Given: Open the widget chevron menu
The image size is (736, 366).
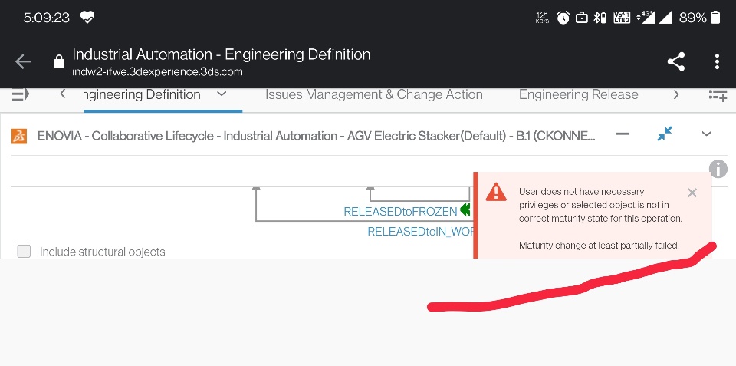Looking at the screenshot, I should (707, 134).
